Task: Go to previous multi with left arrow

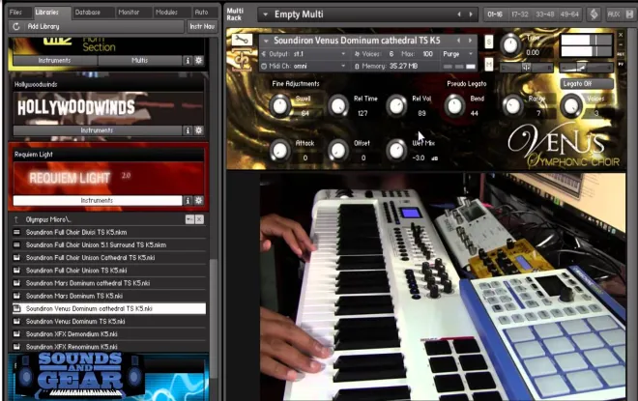Action: pyautogui.click(x=459, y=14)
